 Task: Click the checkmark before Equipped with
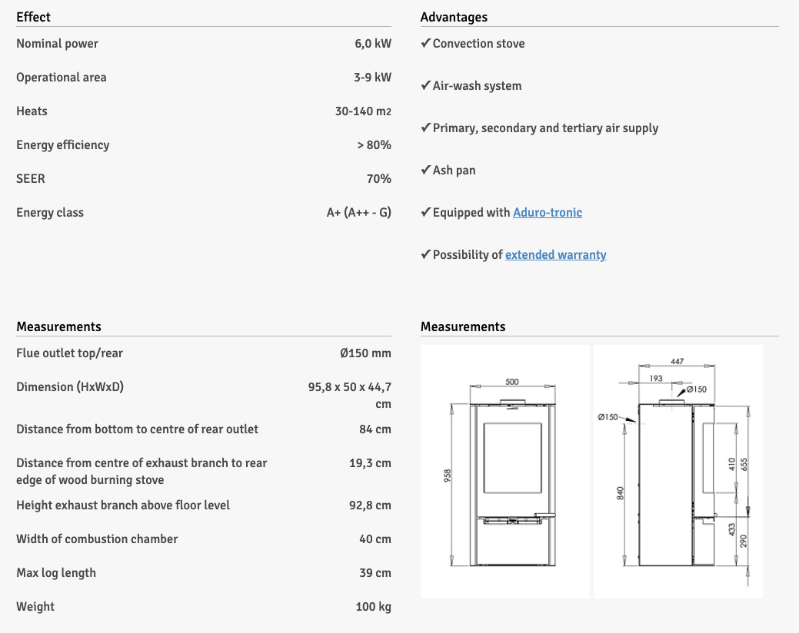(425, 213)
